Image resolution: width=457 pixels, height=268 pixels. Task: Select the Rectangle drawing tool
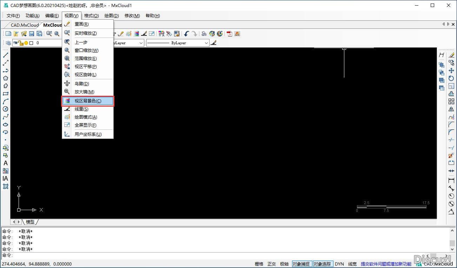(6, 94)
